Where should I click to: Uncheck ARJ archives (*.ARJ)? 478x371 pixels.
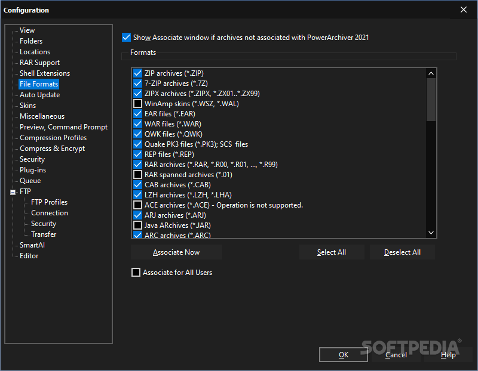(x=138, y=215)
